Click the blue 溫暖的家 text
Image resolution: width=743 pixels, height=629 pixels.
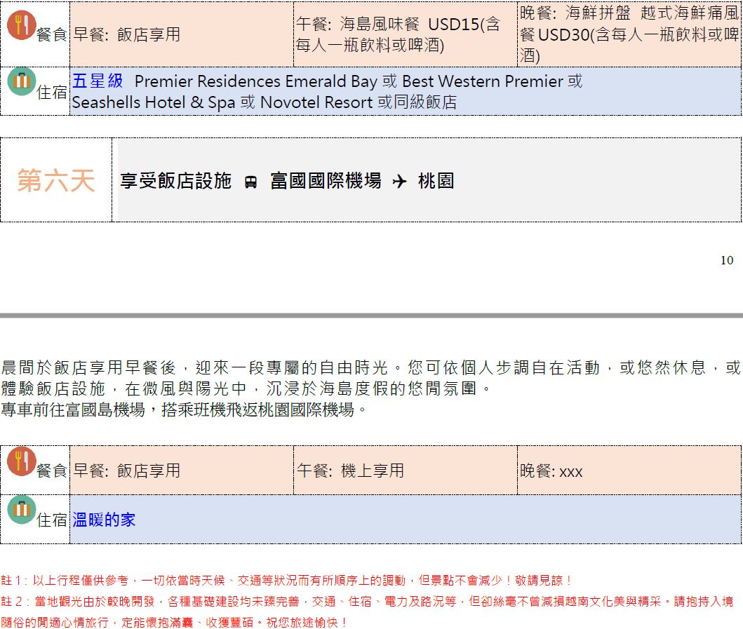[x=104, y=520]
